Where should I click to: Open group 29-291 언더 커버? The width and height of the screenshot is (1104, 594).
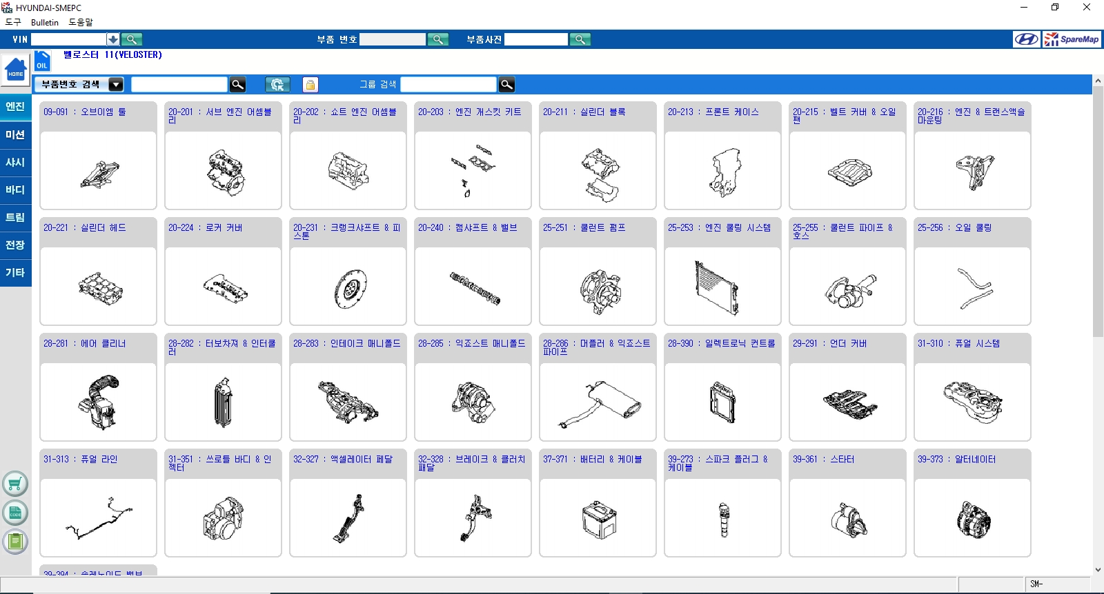[x=847, y=387]
